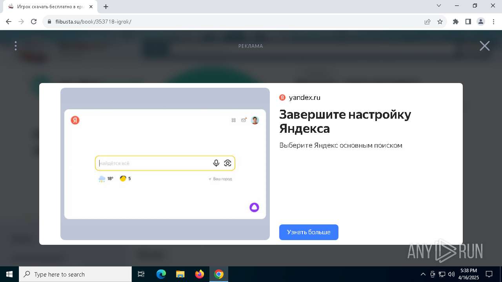Go back with the browser back arrow

(x=9, y=22)
